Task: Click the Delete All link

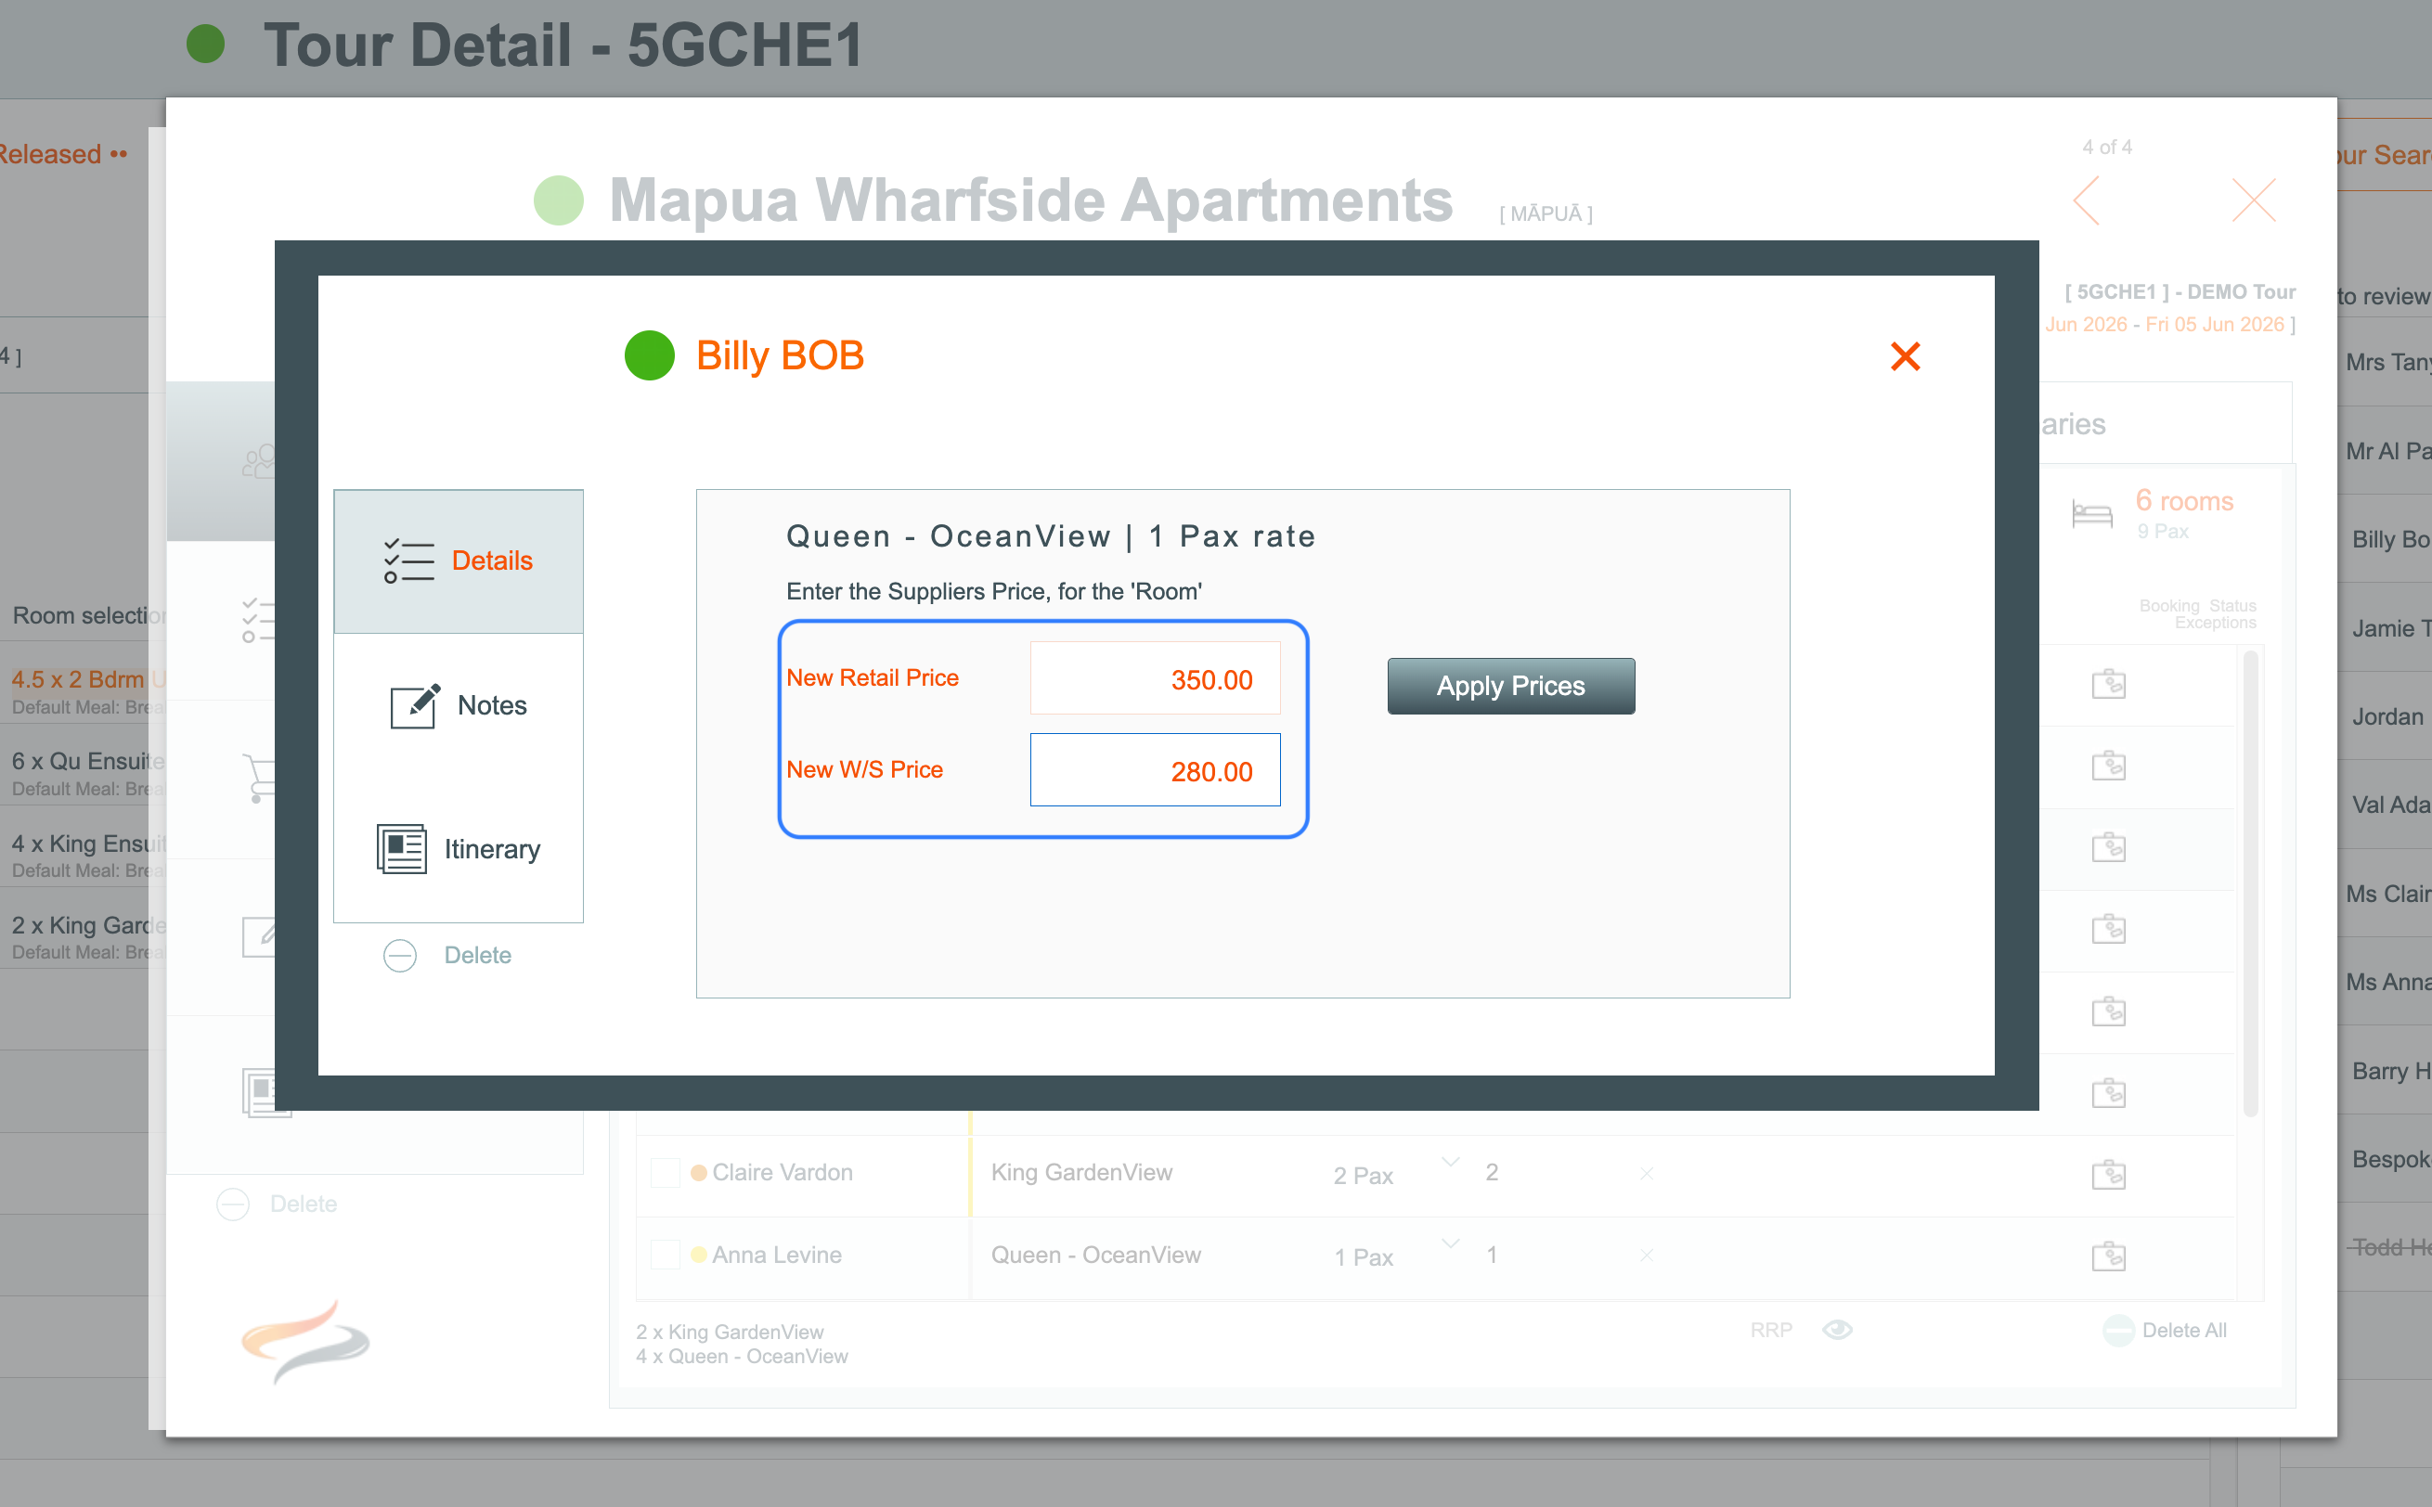Action: [2183, 1330]
